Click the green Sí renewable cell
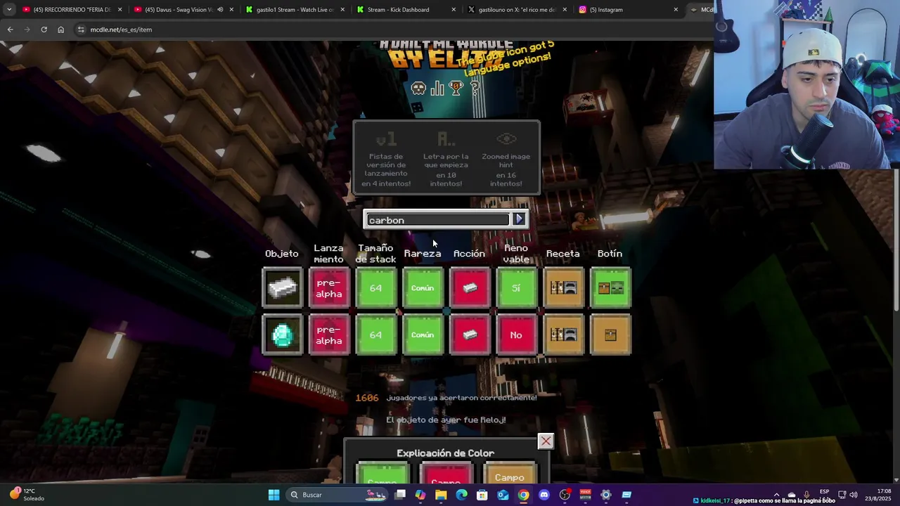This screenshot has height=506, width=900. pos(516,287)
